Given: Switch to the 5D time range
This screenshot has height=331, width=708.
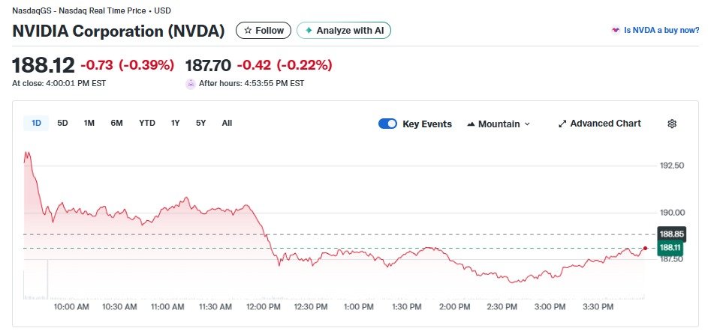Looking at the screenshot, I should pos(62,123).
